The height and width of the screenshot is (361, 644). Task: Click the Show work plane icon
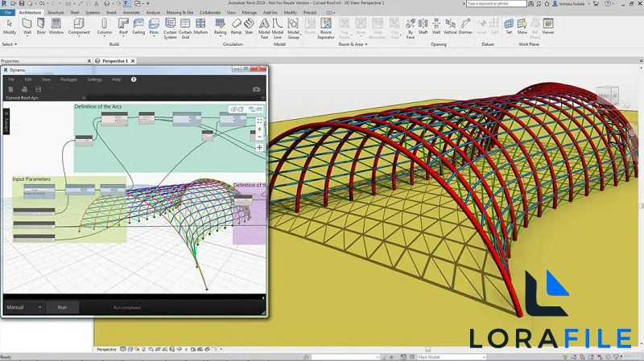[x=522, y=27]
